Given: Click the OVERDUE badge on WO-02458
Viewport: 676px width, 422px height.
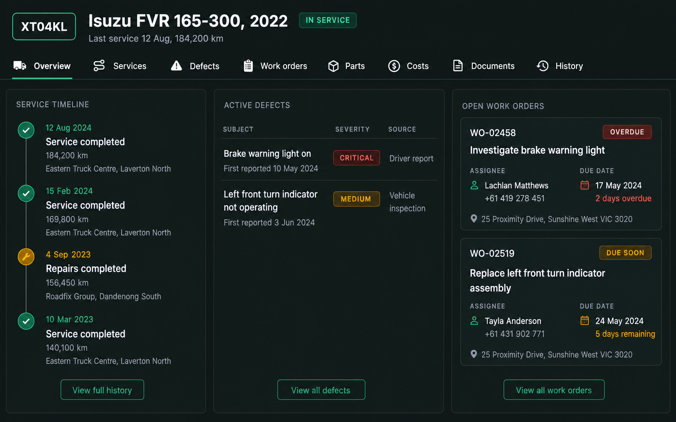Looking at the screenshot, I should pos(627,132).
